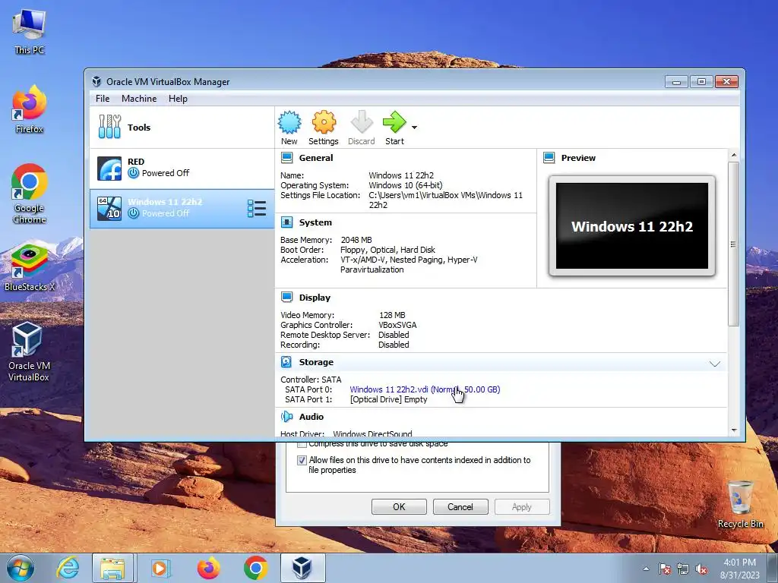Viewport: 778px width, 583px height.
Task: Collapse the Storage section chevron
Action: 714,364
